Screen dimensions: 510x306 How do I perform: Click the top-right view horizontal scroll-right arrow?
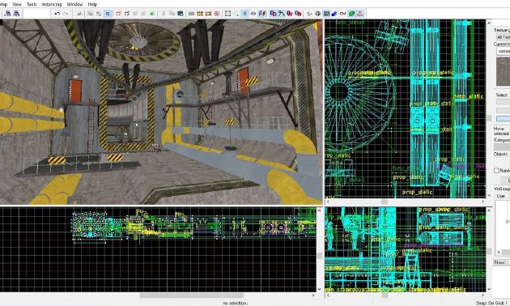483,202
